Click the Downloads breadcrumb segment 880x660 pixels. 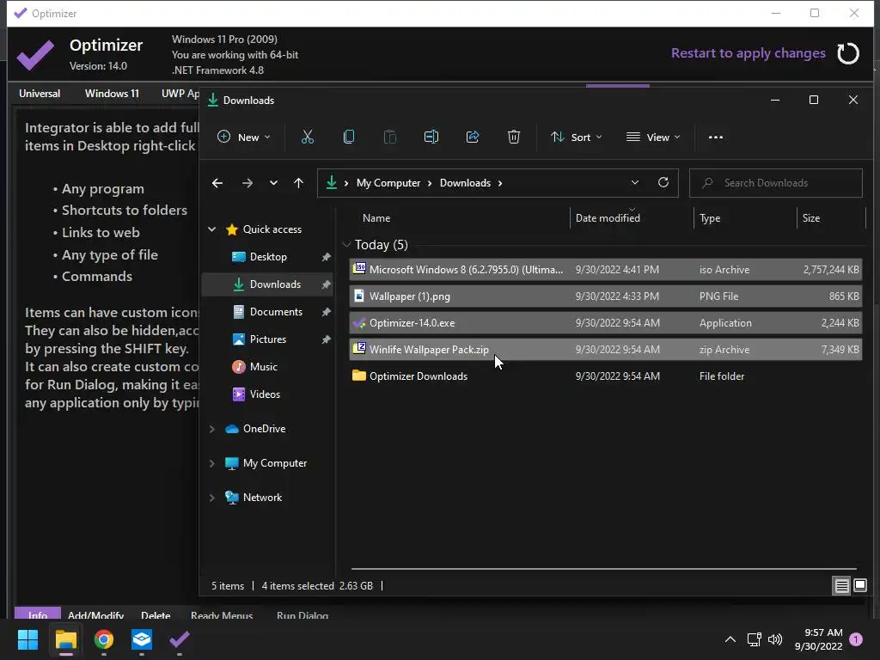coord(465,183)
